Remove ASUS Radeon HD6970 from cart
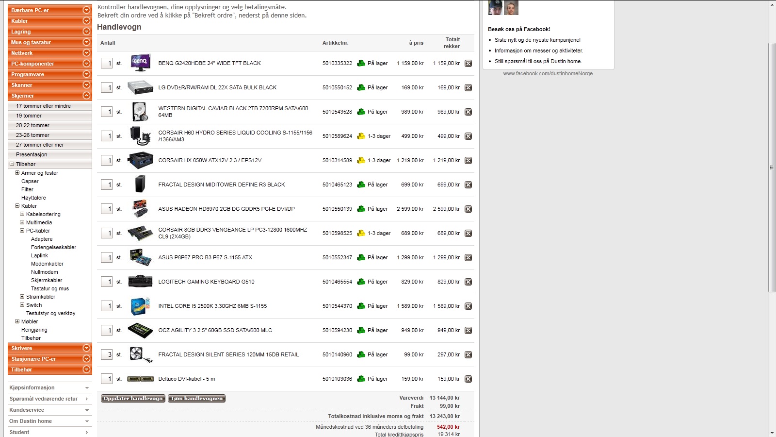The width and height of the screenshot is (776, 437). [468, 209]
